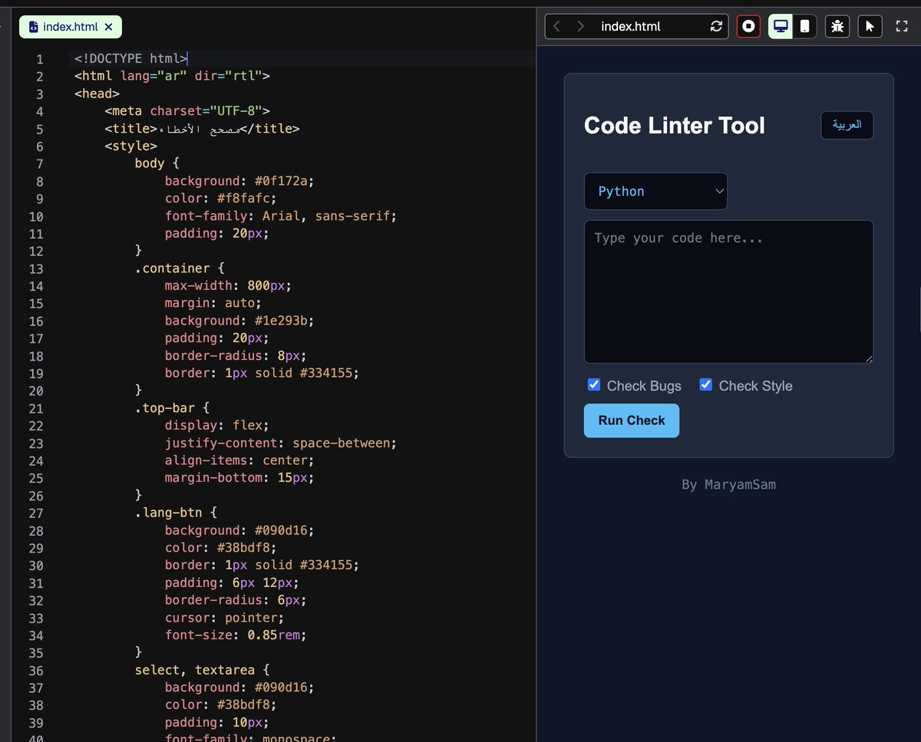Viewport: 921px width, 742px height.
Task: Activate the element selector cursor tool
Action: 870,26
